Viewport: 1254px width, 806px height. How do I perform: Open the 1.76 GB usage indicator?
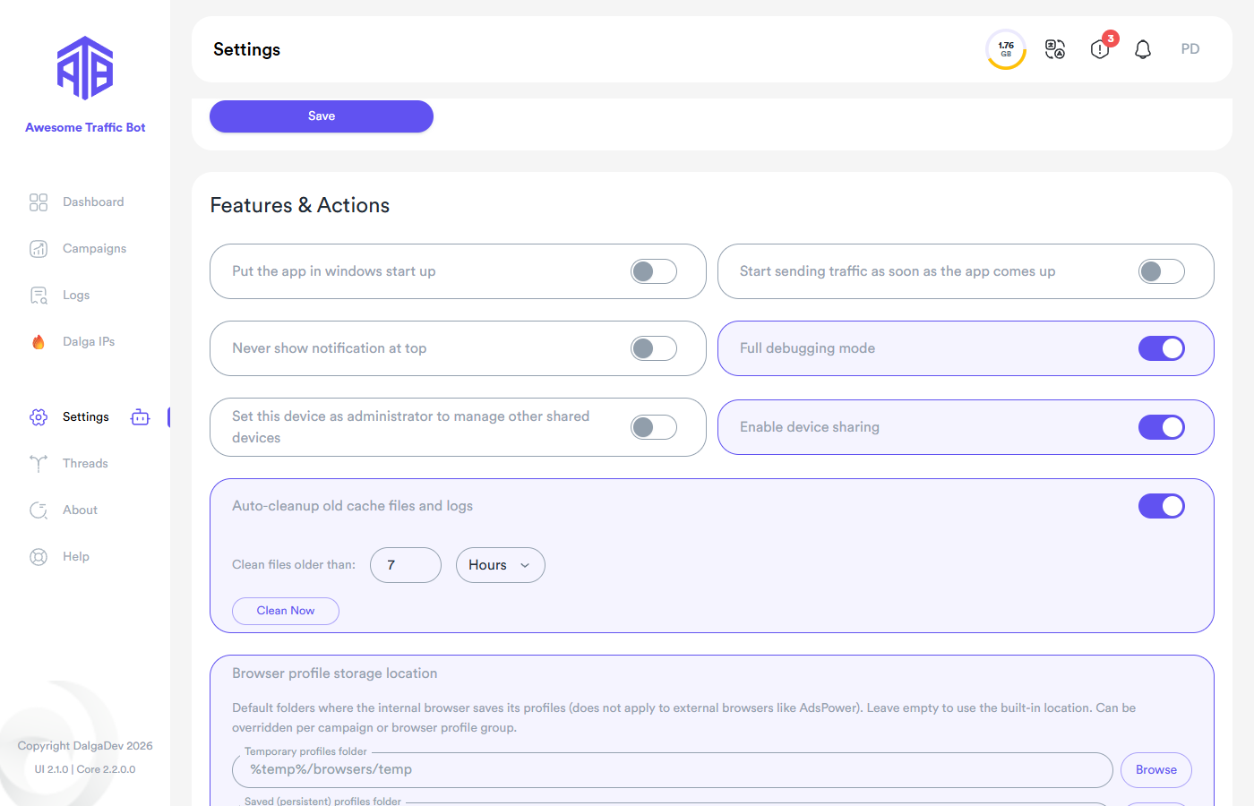tap(1006, 49)
